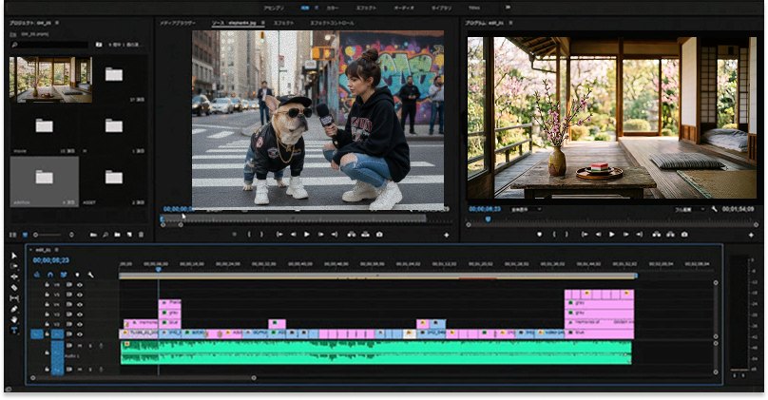Open Program monitor button editor plus
This screenshot has width=768, height=400.
[x=751, y=235]
